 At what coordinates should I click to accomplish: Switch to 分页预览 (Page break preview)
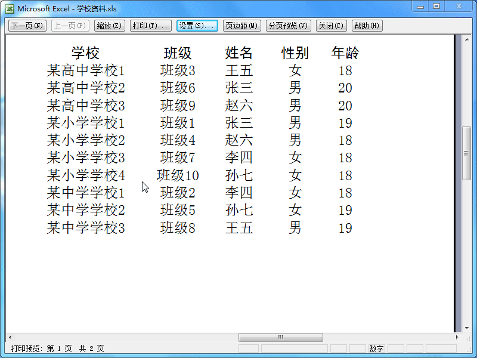(289, 26)
